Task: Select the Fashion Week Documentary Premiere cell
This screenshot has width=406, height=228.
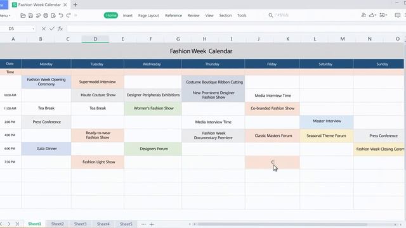Action: click(213, 136)
